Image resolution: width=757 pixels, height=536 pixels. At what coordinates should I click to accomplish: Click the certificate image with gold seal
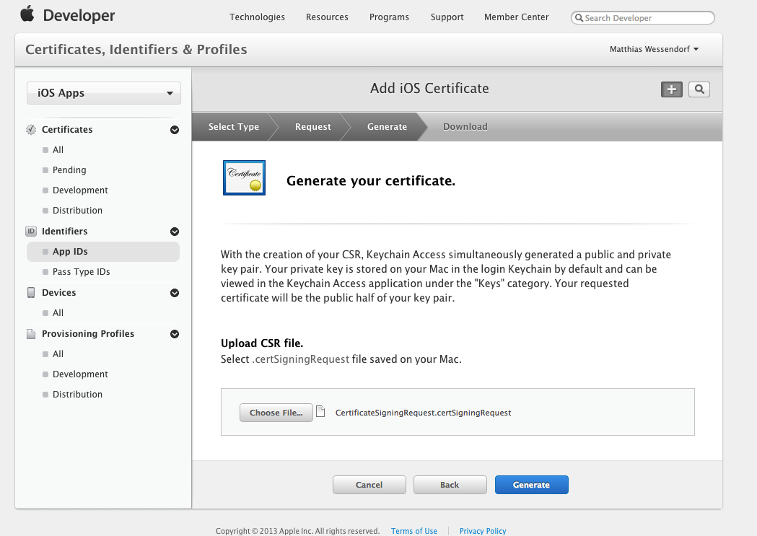tap(244, 177)
